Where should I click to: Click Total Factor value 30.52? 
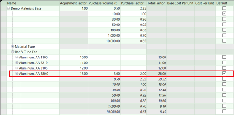[156, 79]
